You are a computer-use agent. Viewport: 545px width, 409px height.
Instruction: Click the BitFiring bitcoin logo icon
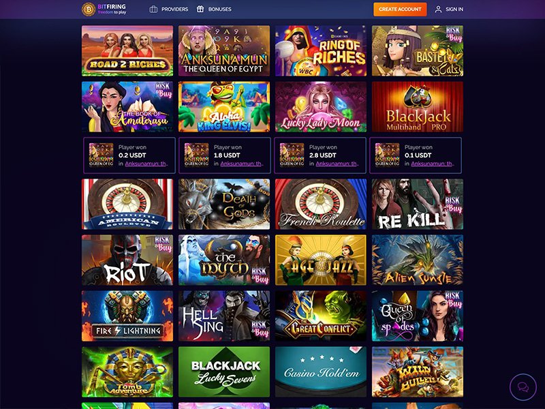pyautogui.click(x=89, y=10)
